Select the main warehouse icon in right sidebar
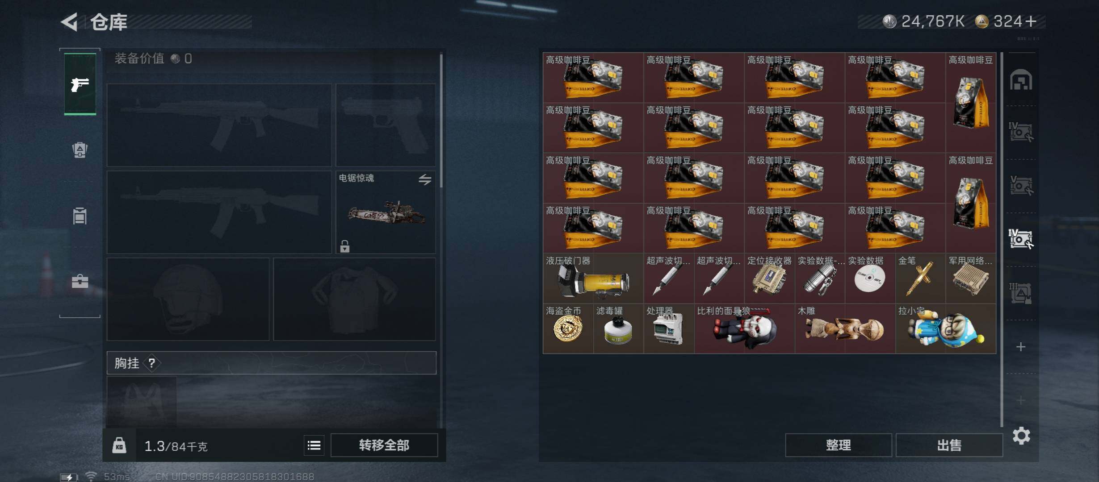Viewport: 1099px width, 482px height. (1021, 80)
